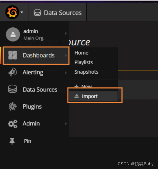Viewport: 158px width, 169px height.
Task: Select the admin username text
Action: (31, 31)
